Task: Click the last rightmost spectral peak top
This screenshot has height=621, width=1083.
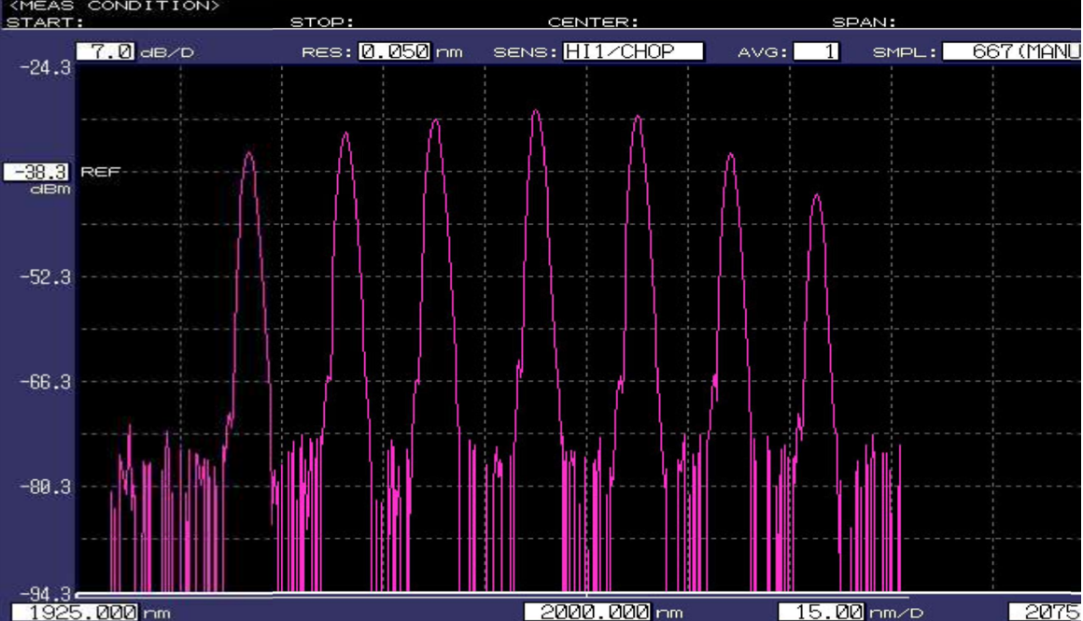Action: coord(817,195)
